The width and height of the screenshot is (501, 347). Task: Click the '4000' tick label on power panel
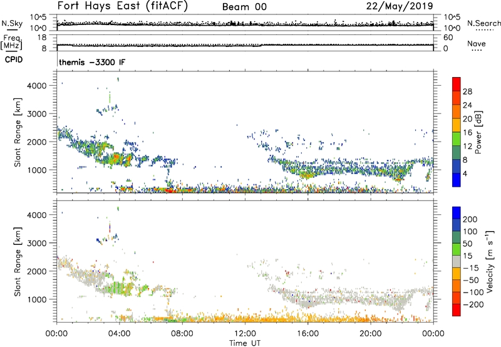[x=37, y=86]
